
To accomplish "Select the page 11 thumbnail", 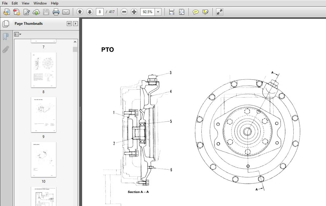I will pos(44,196).
